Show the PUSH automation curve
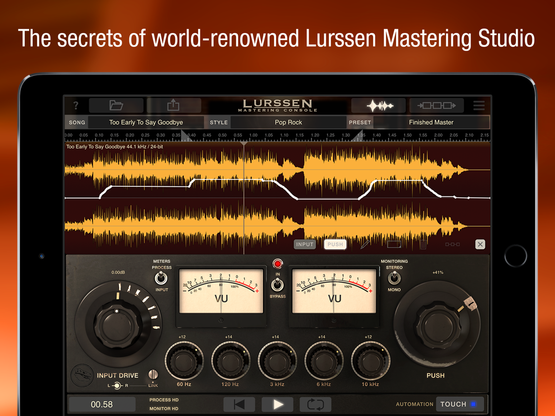 [x=335, y=245]
